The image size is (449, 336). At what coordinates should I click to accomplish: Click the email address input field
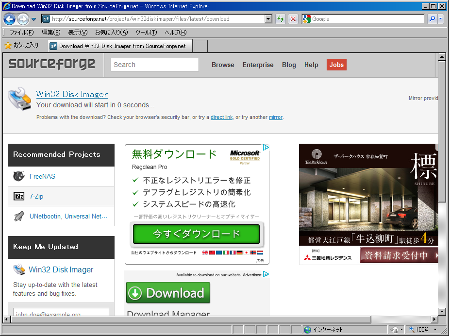[61, 312]
